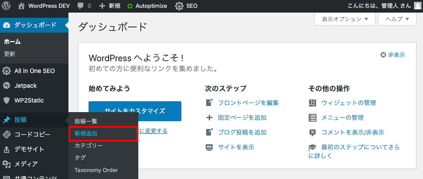Viewport: 423px width, 179px height.
Task: Click the メディア media icon in sidebar
Action: [7, 164]
